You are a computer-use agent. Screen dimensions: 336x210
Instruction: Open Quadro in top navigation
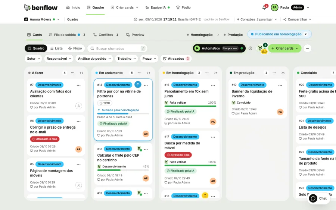pyautogui.click(x=95, y=7)
